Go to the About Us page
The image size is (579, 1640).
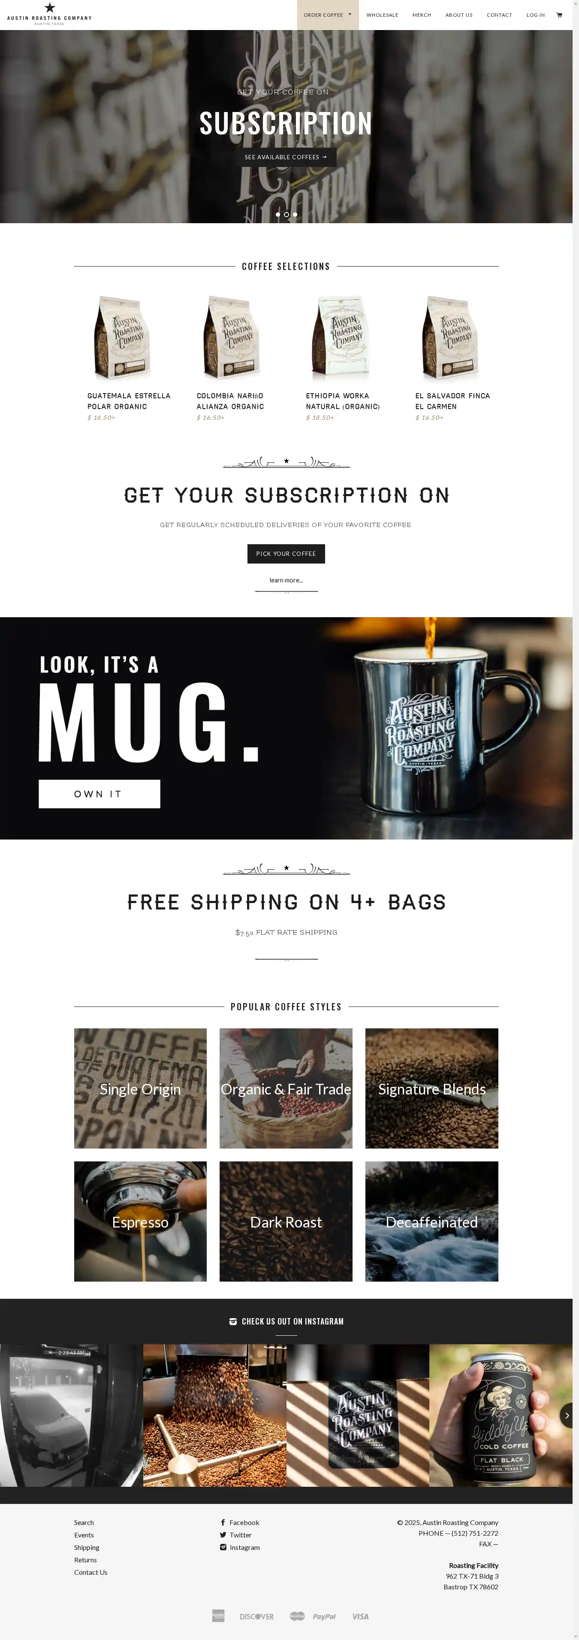(459, 15)
